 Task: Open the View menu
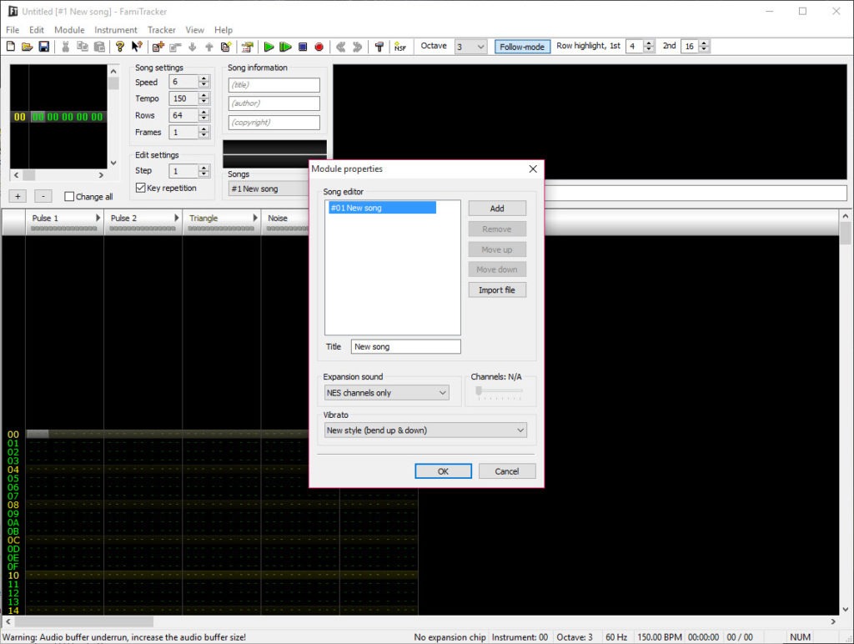(194, 30)
